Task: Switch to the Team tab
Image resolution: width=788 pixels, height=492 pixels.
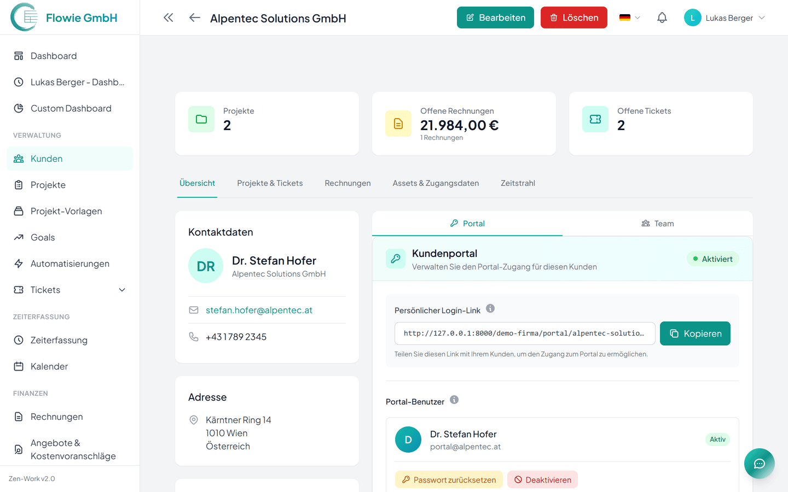Action: 658,224
